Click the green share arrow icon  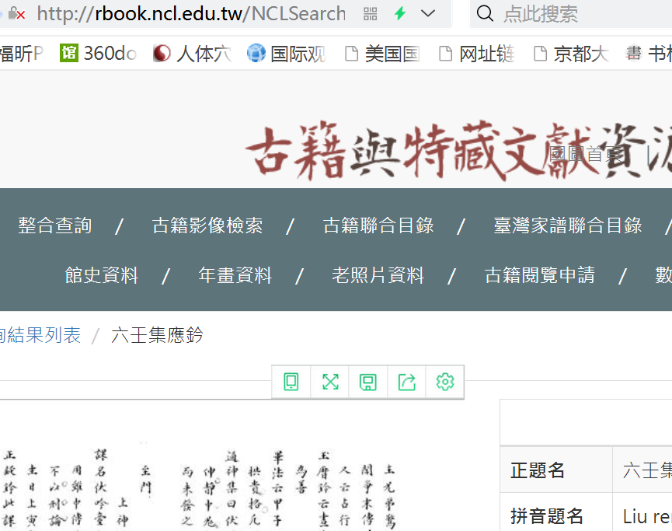coord(406,382)
